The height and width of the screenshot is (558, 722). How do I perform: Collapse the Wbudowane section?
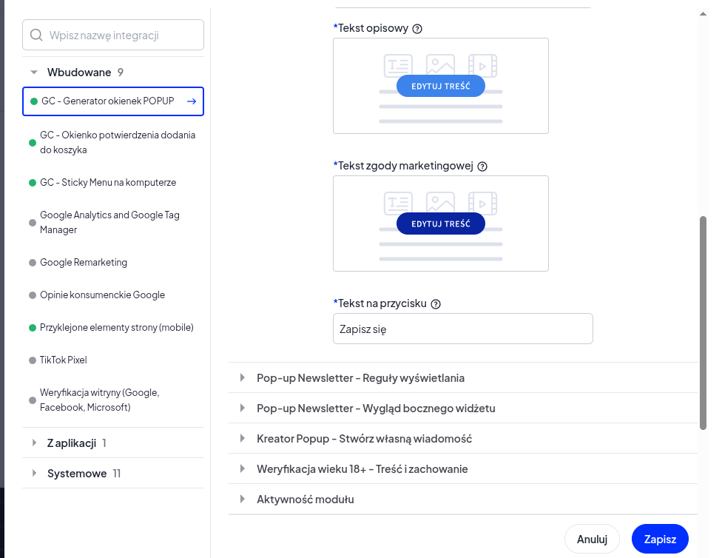pos(33,73)
